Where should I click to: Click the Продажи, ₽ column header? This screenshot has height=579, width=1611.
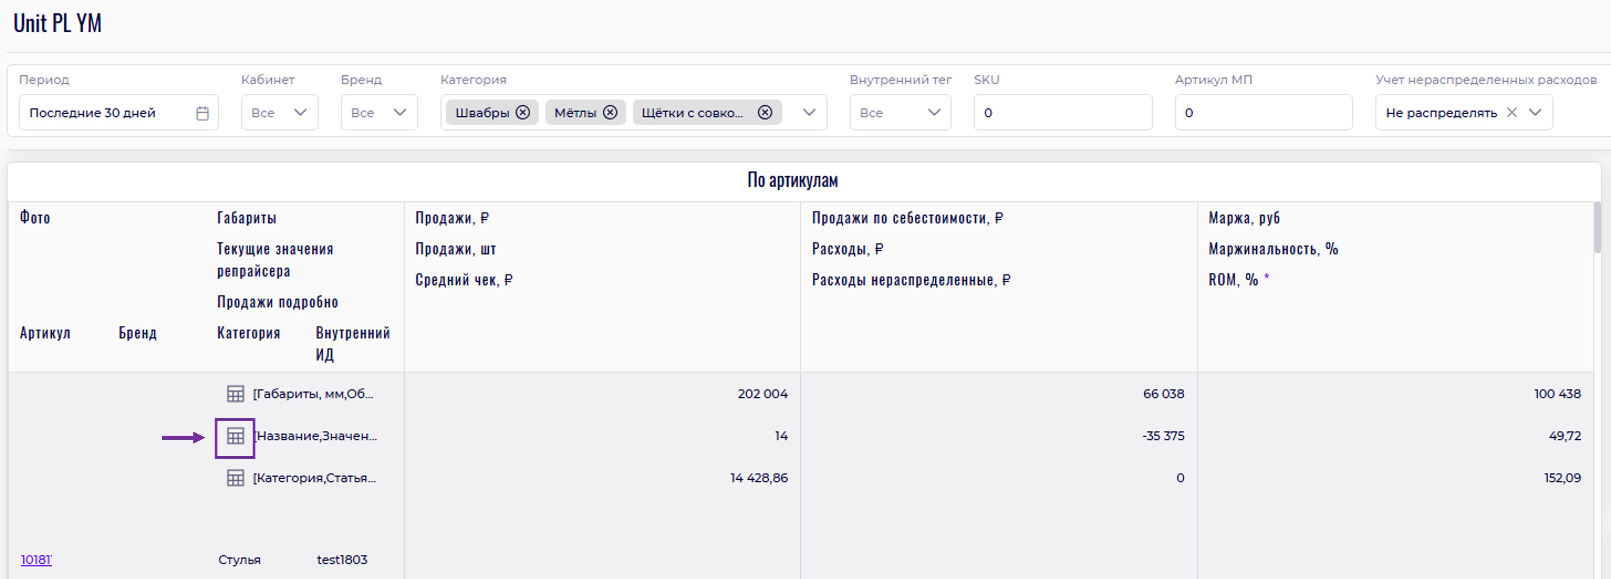pyautogui.click(x=451, y=218)
